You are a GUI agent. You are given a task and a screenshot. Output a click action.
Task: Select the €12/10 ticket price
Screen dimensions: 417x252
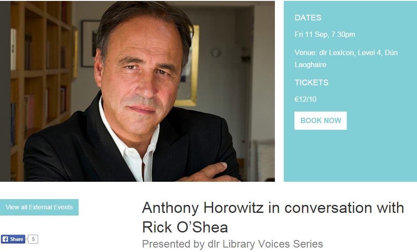pyautogui.click(x=305, y=99)
